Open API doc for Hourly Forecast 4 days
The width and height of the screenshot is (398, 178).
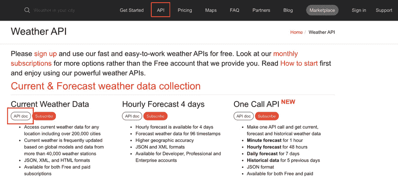tap(132, 116)
